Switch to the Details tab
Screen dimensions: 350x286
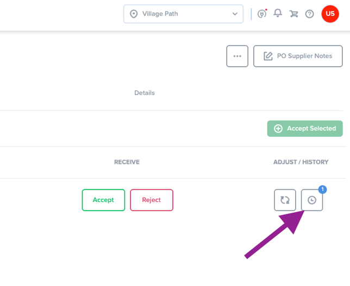tap(145, 93)
